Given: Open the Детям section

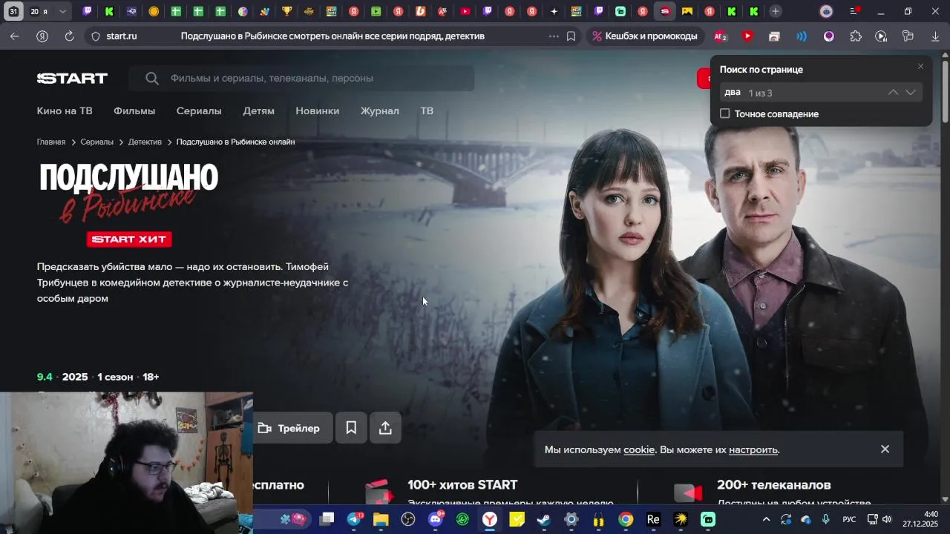Looking at the screenshot, I should 259,111.
